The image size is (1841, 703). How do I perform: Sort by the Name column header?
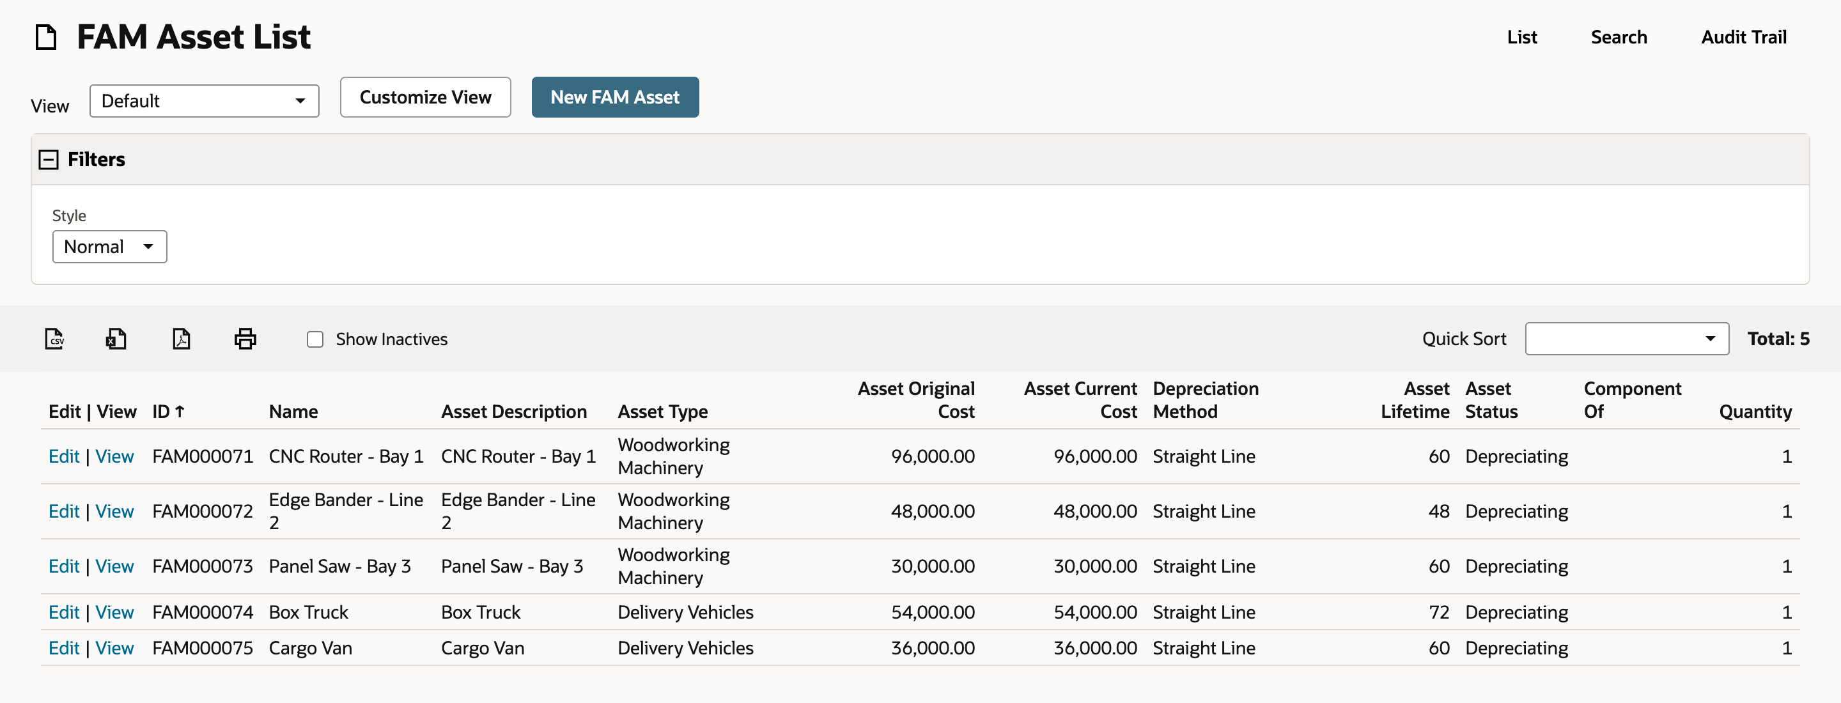(x=293, y=412)
